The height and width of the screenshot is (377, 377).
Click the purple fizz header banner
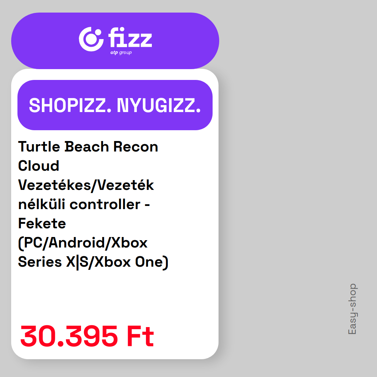115,41
